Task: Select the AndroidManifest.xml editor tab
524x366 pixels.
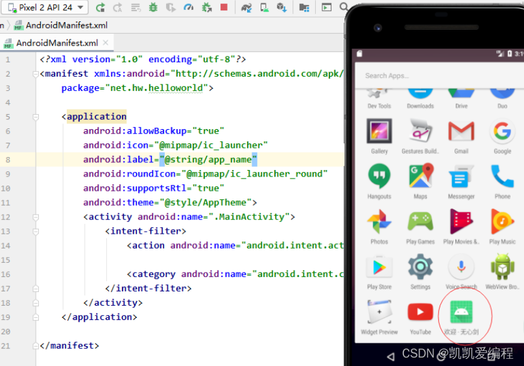Action: 57,43
